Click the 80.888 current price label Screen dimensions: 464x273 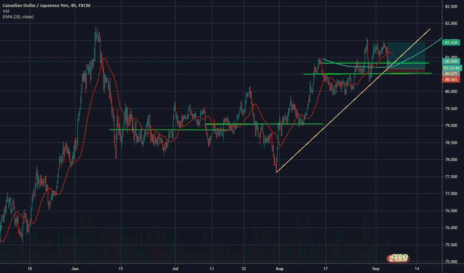pos(451,62)
